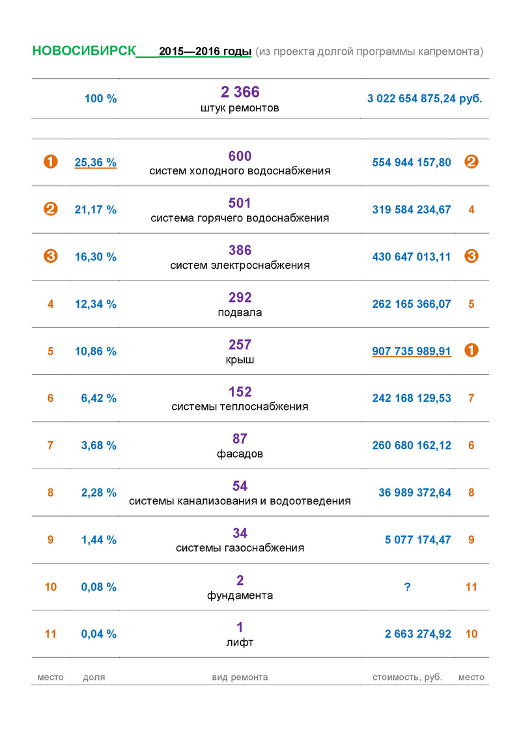Click the underlined 25,36 % share value
Viewport: 521px width, 736px height.
(x=96, y=162)
